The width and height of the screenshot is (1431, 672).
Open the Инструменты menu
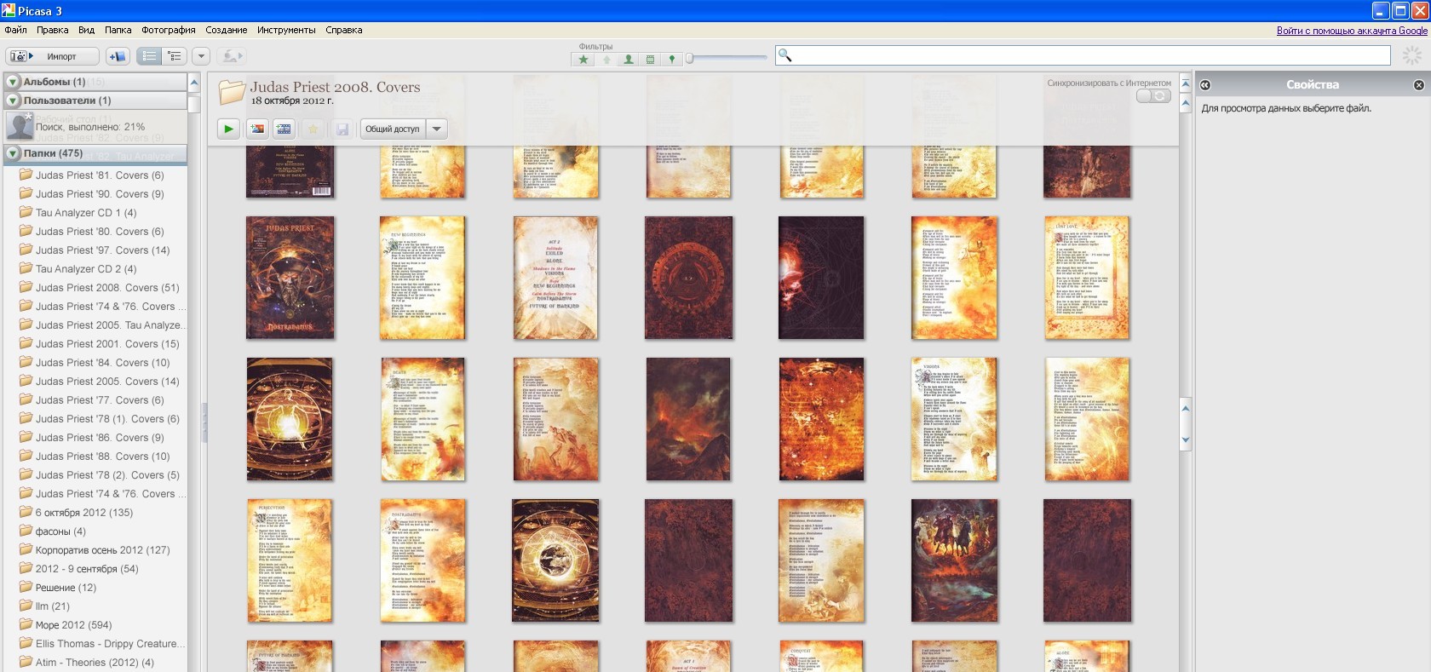click(286, 30)
